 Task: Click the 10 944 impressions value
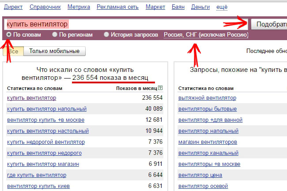[154, 131]
